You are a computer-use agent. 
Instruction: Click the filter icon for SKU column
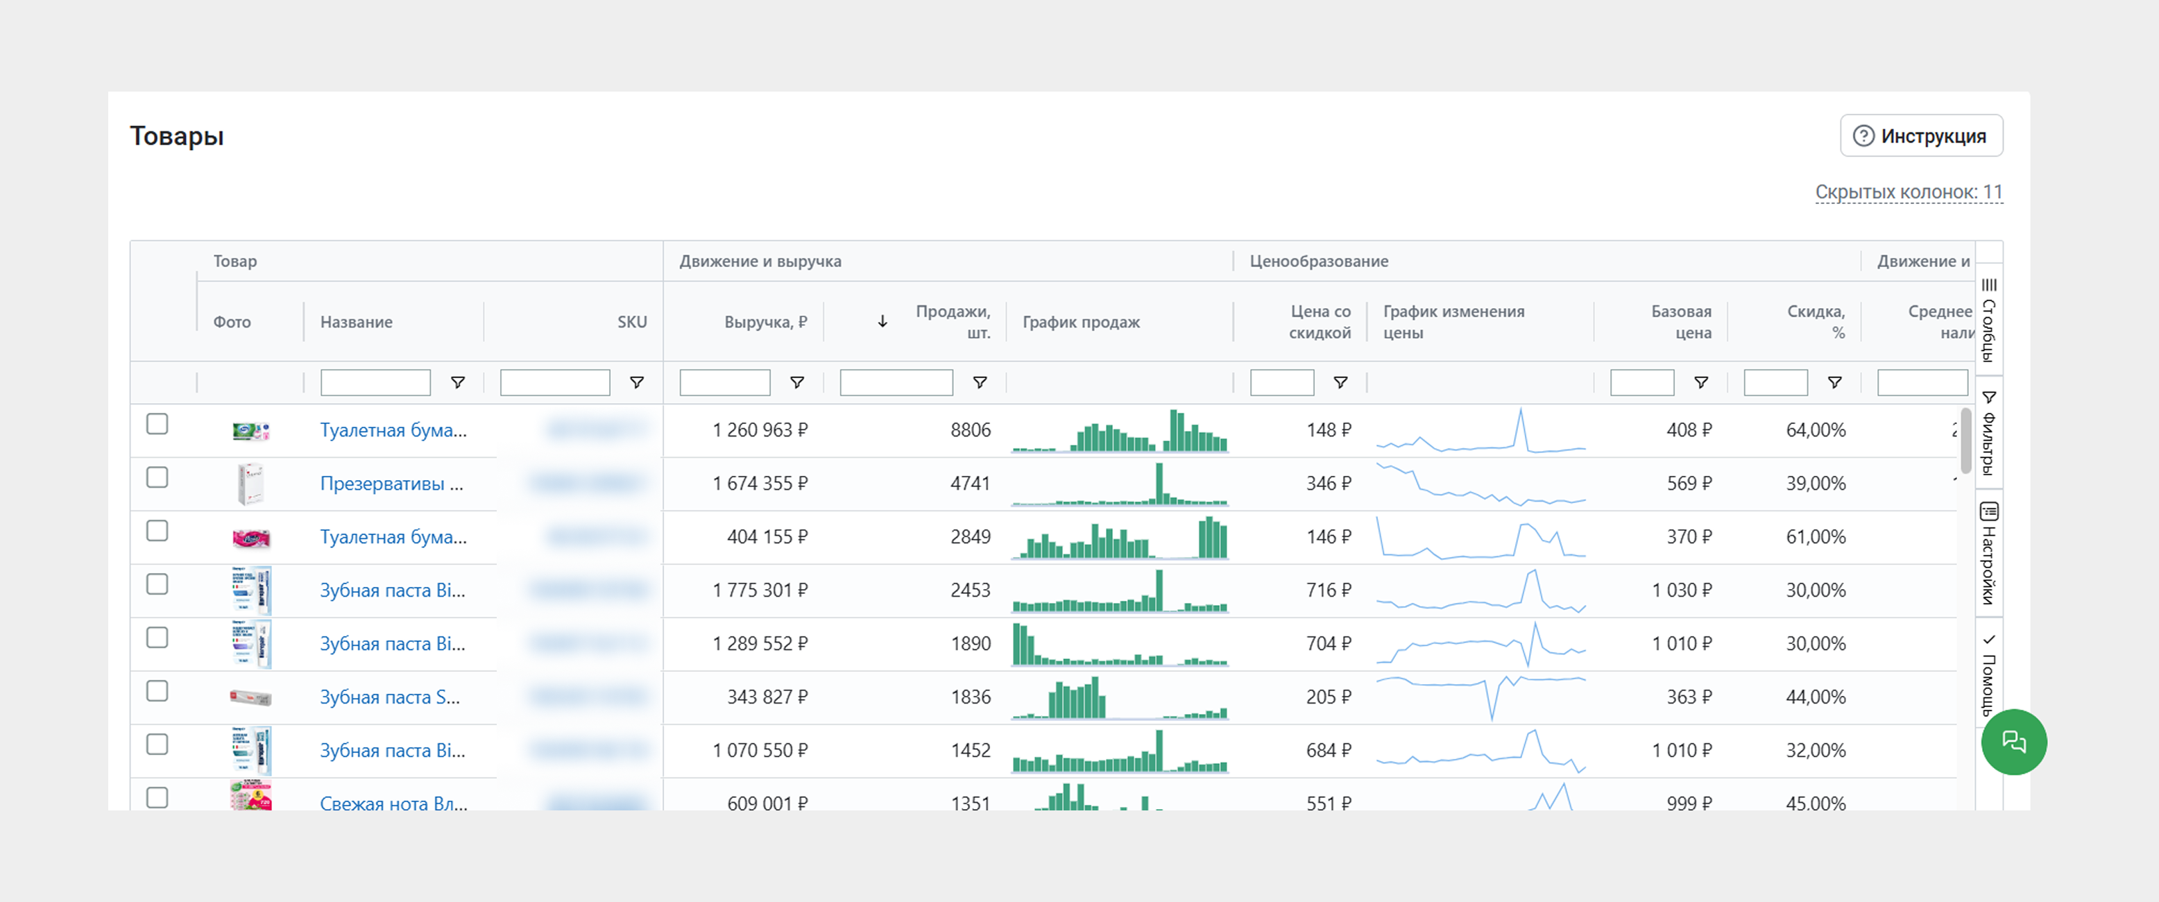click(637, 382)
